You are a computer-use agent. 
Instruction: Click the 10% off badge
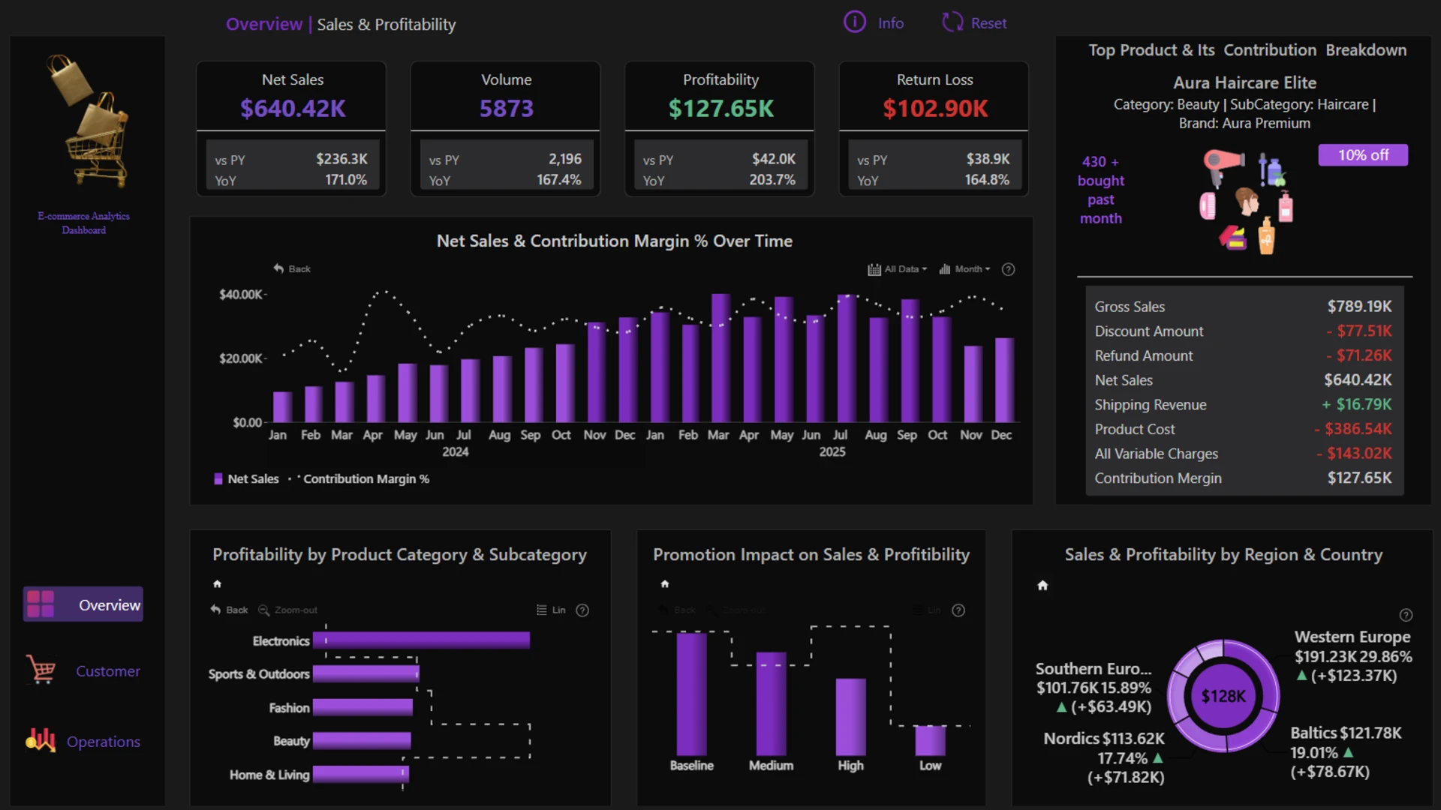pyautogui.click(x=1363, y=154)
